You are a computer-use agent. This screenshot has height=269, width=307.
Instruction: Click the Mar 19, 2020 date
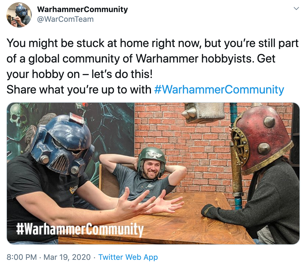point(67,257)
